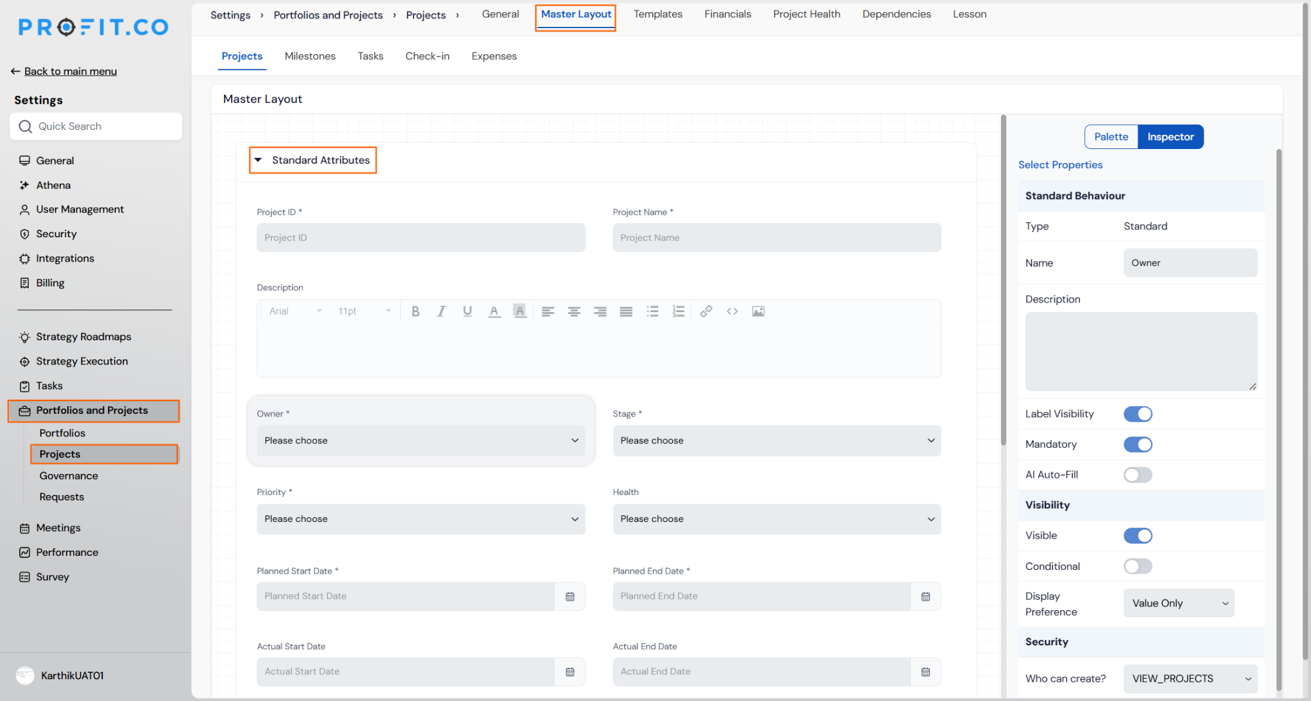Turn off the Mandatory toggle
Image resolution: width=1311 pixels, height=701 pixels.
pos(1138,445)
